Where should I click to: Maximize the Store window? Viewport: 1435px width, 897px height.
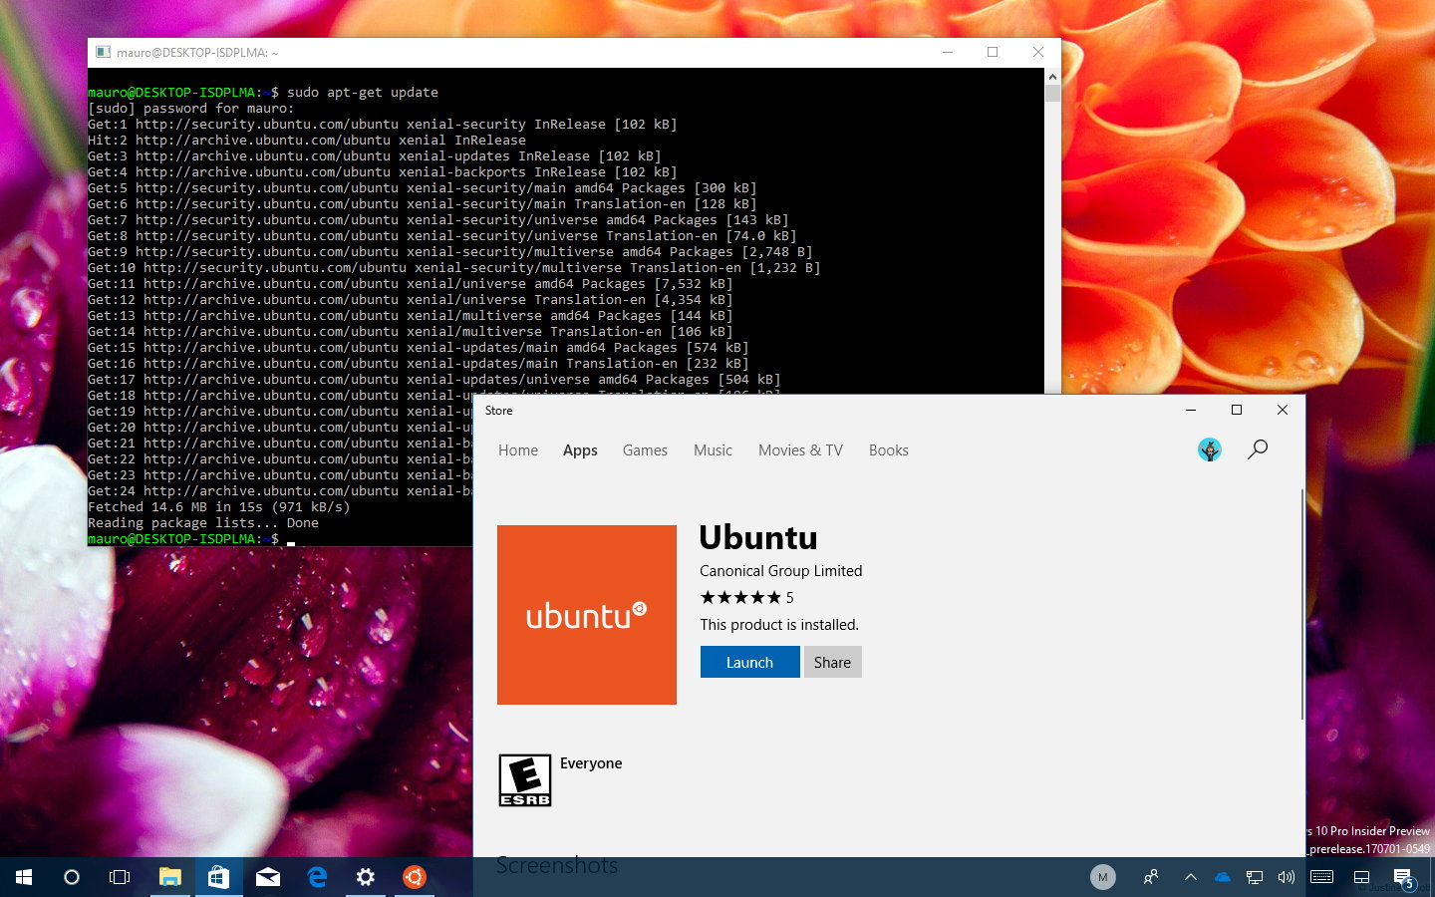(x=1237, y=410)
